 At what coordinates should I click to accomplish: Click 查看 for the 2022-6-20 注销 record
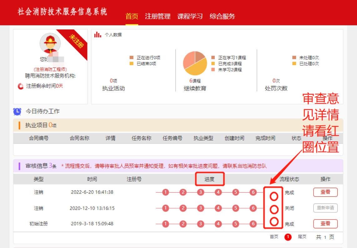coord(325,192)
